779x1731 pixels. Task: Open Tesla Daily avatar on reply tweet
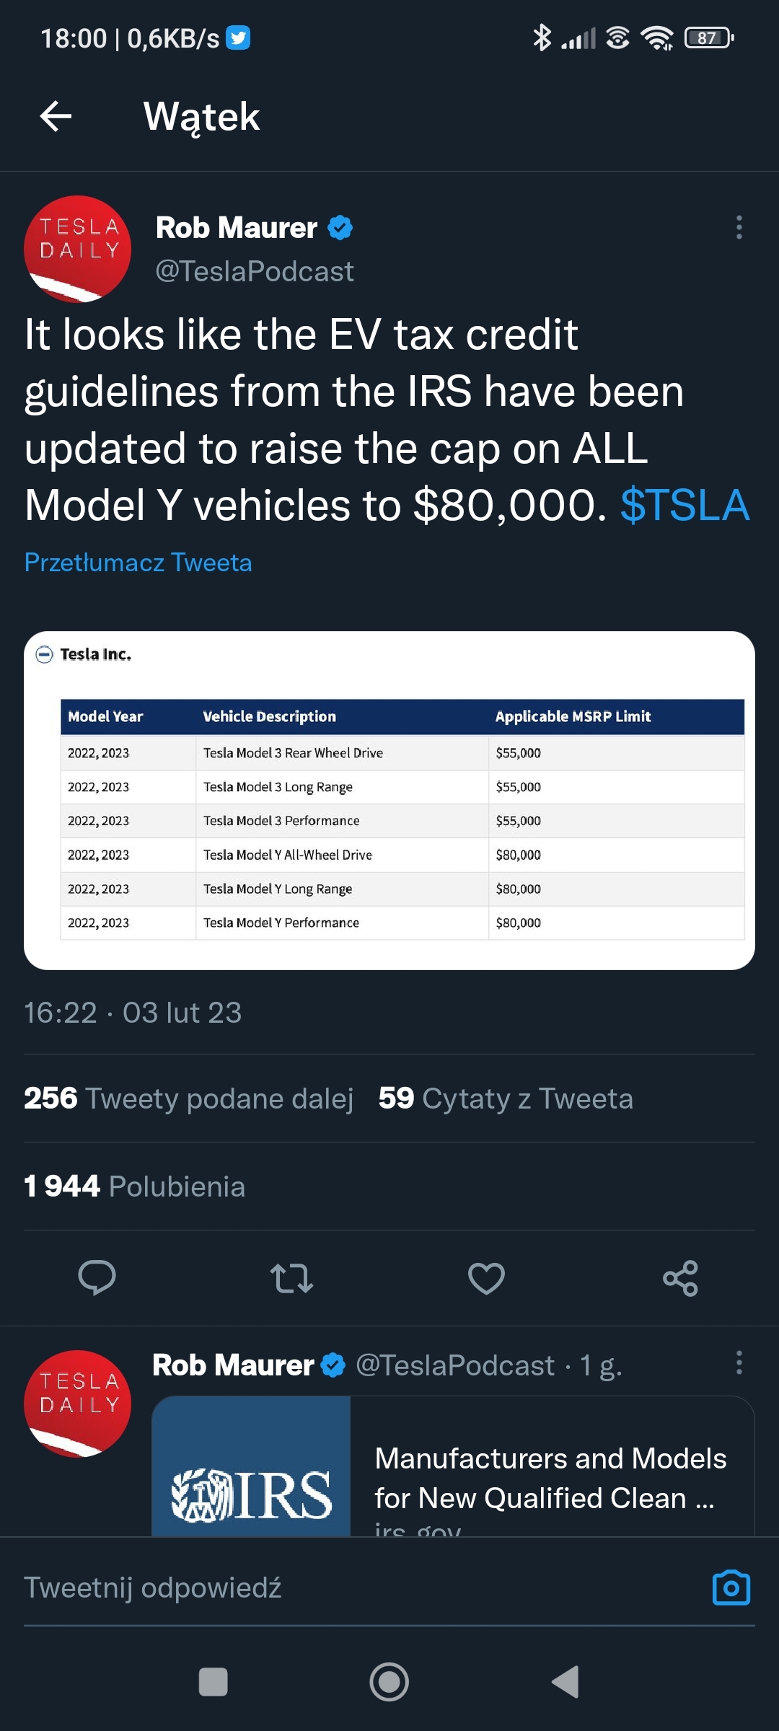(x=77, y=1403)
